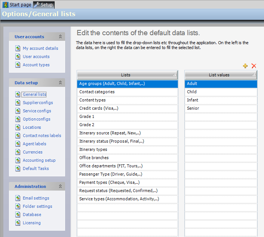
Task: Switch to the Start page tab
Action: (17, 5)
